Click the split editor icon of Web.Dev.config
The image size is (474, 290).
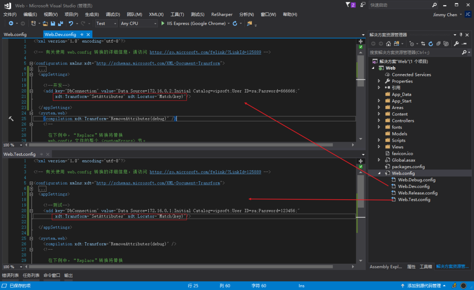(361, 41)
